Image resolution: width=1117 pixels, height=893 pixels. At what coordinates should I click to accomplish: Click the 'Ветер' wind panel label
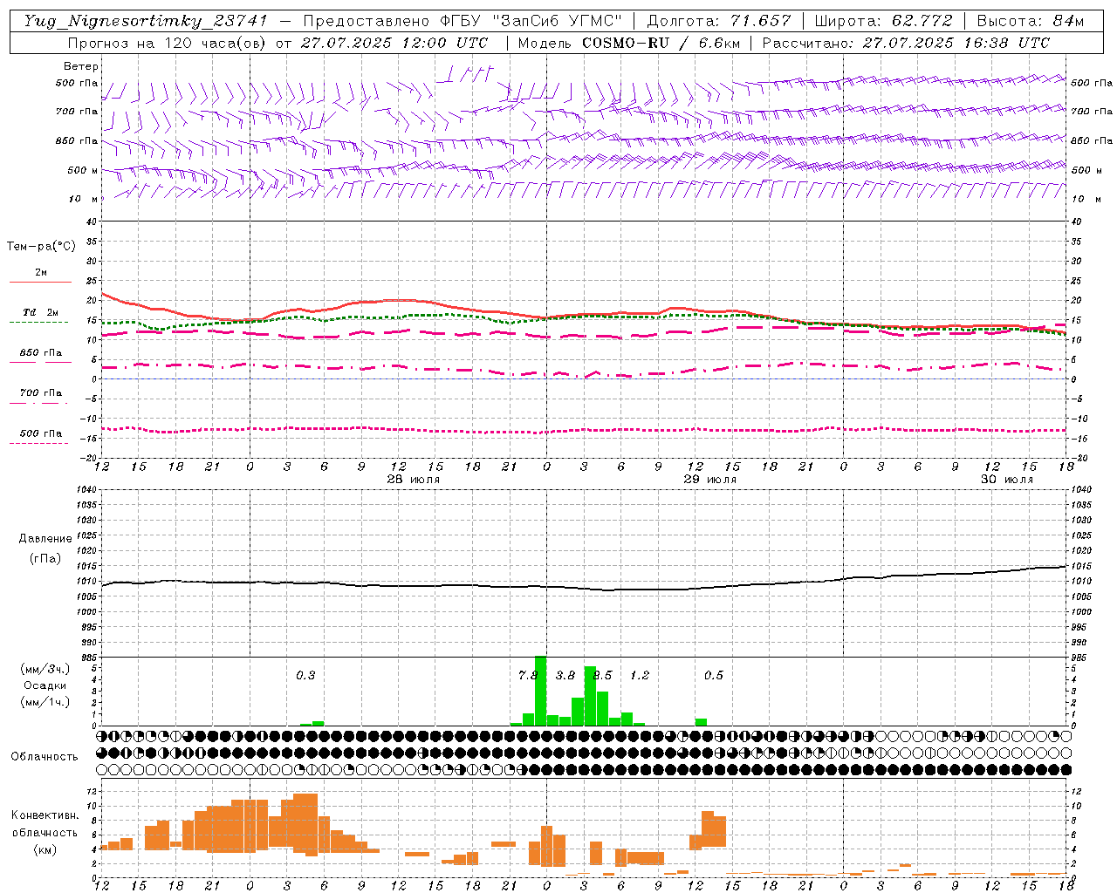(81, 66)
